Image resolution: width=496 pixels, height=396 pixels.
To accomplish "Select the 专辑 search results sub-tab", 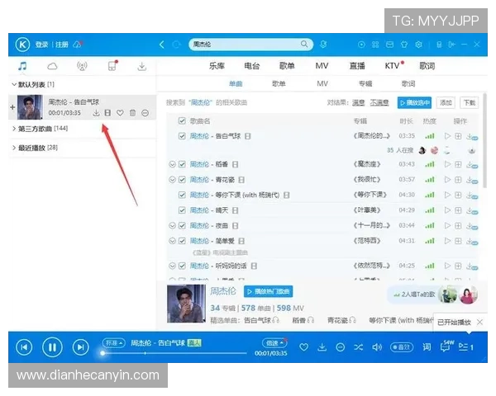I will coord(365,83).
